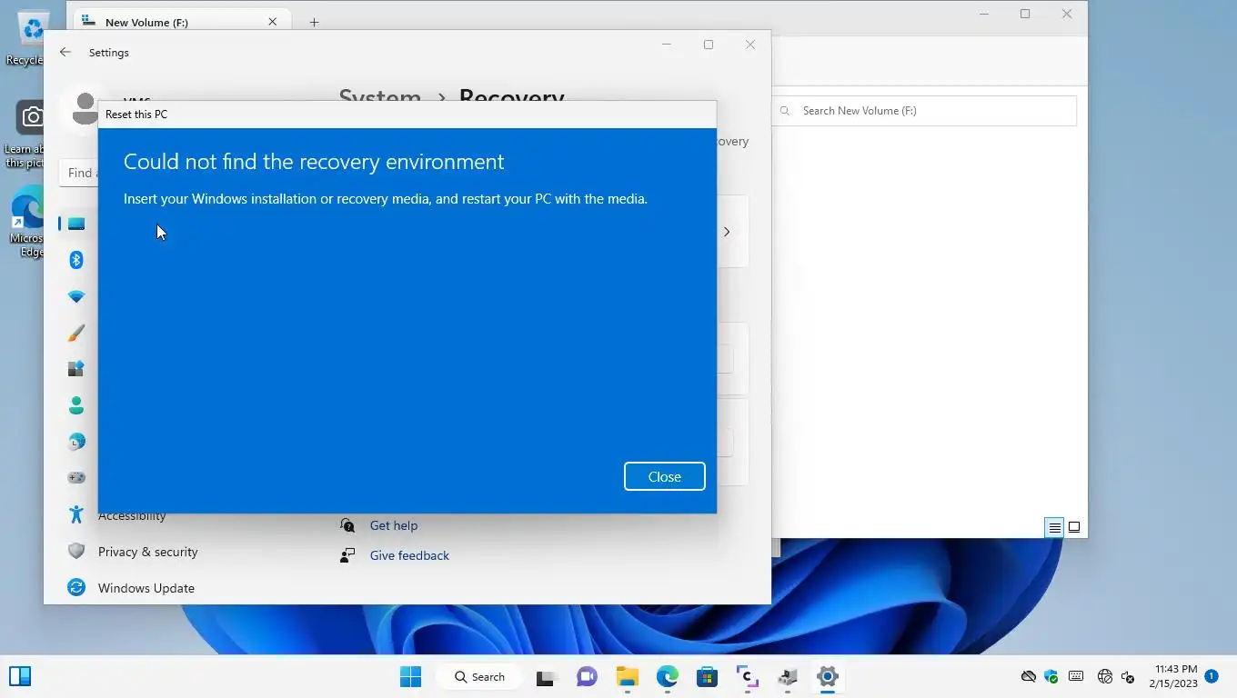1237x698 pixels.
Task: Click the touch keyboard tray icon
Action: (x=1076, y=676)
